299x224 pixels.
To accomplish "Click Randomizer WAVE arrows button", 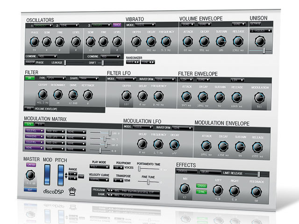I will [133, 62].
